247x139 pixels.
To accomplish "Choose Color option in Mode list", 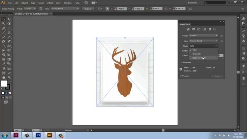I will (x=204, y=50).
